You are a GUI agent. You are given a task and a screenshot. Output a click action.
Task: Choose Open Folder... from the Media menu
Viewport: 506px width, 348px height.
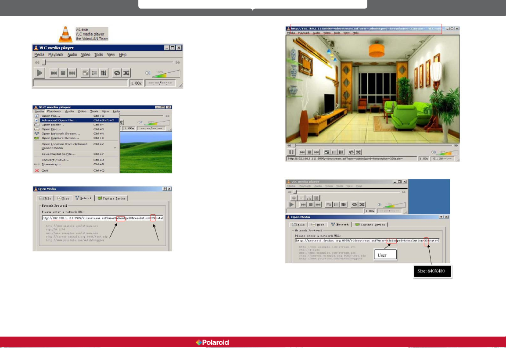(76, 125)
